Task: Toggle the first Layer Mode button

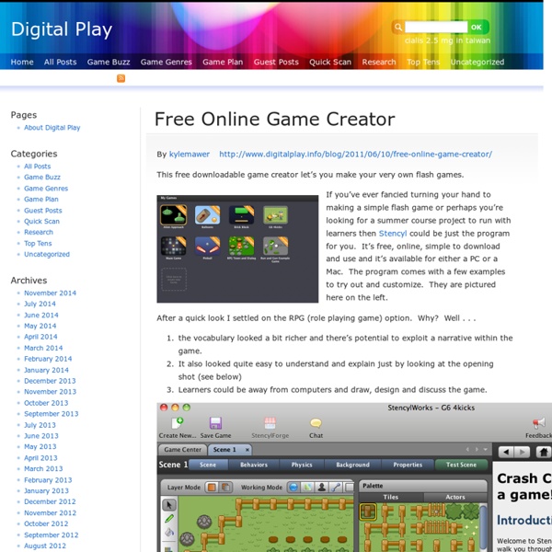Action: pyautogui.click(x=211, y=487)
